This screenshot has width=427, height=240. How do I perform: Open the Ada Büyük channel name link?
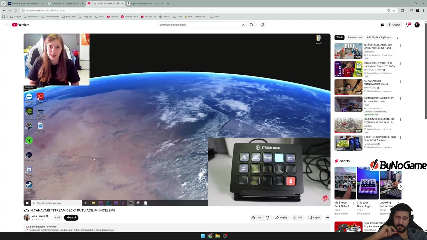[x=38, y=216]
